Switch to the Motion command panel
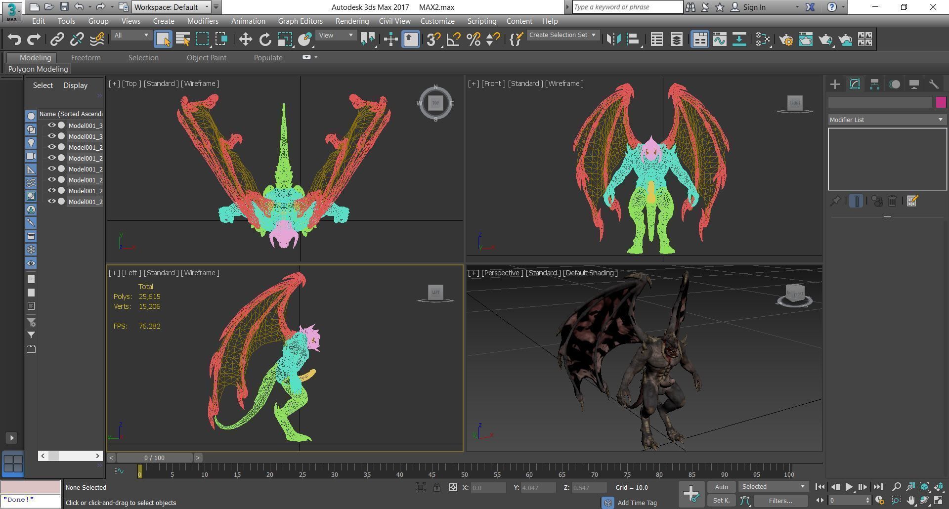Image resolution: width=949 pixels, height=509 pixels. tap(894, 85)
